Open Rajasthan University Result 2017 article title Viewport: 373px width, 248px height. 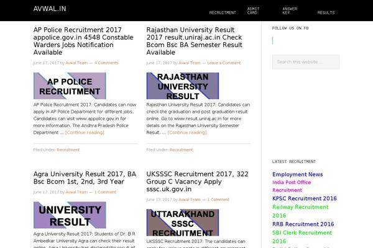click(195, 41)
